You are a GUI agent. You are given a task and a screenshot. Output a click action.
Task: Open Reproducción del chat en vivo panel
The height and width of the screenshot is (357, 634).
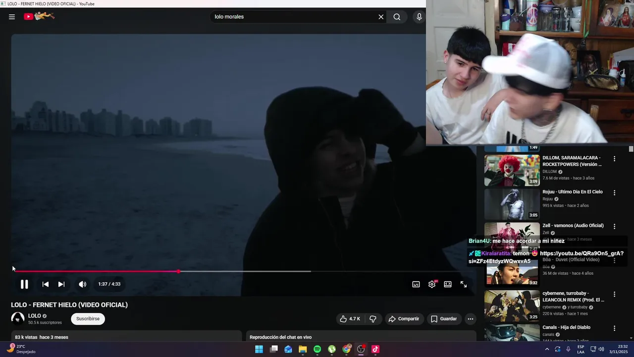pyautogui.click(x=361, y=337)
